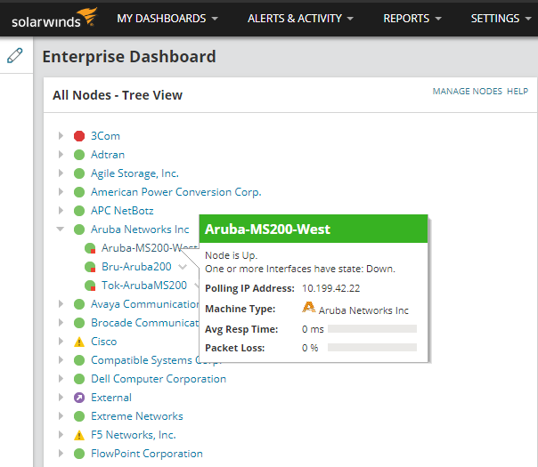Click the green status icon for Adtran
Viewport: 538px width, 467px height.
79,155
